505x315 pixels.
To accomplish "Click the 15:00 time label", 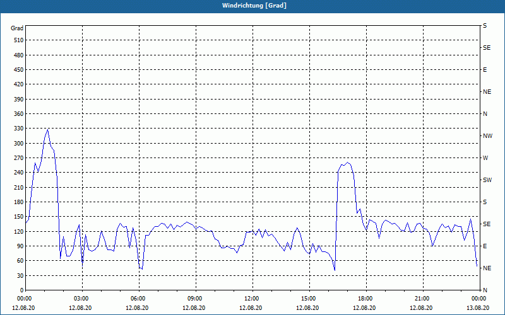I will tap(309, 299).
